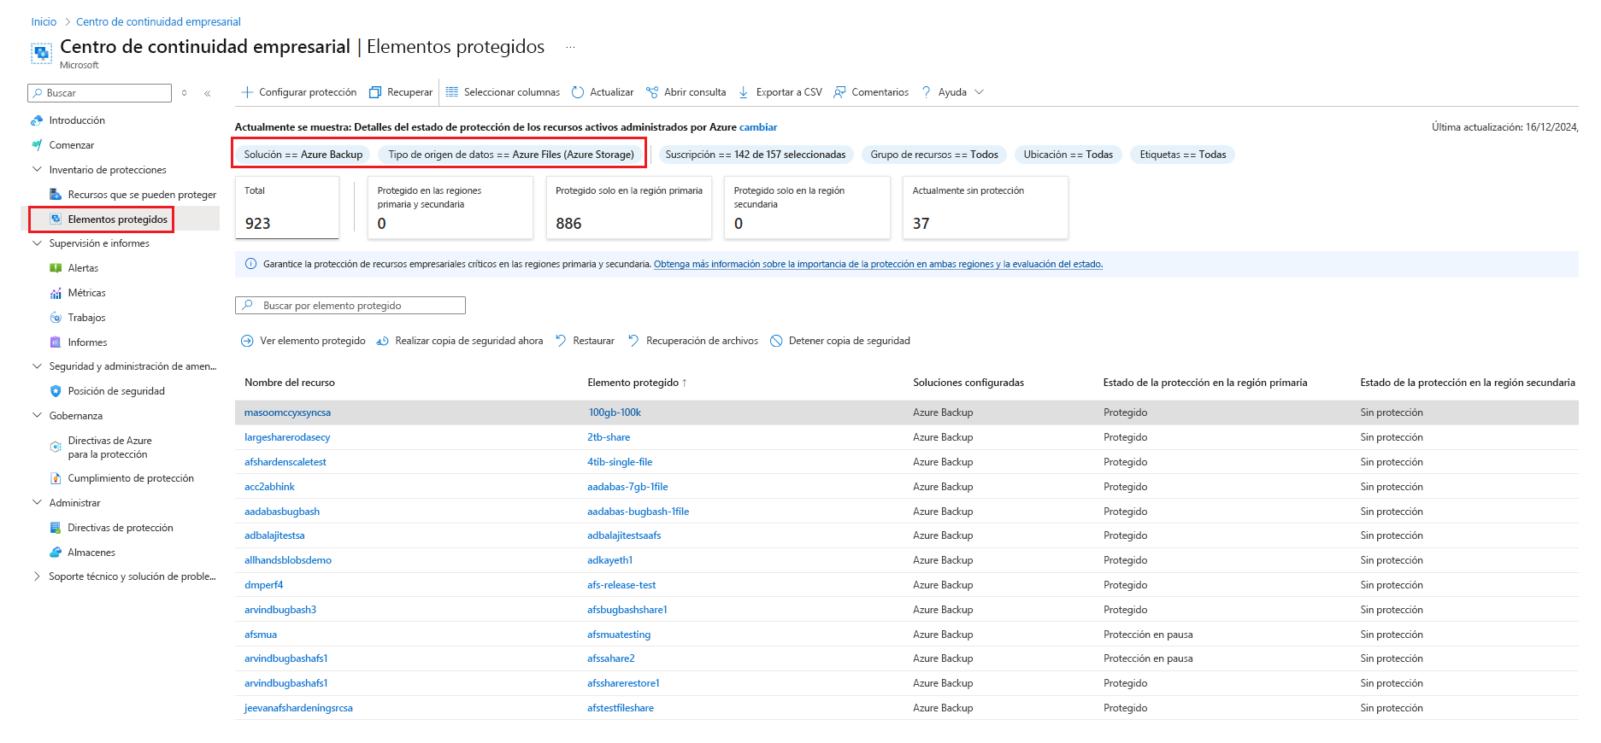Screen dimensions: 1601x743
Task: Click the sidebar Buscar search field
Action: tap(100, 93)
